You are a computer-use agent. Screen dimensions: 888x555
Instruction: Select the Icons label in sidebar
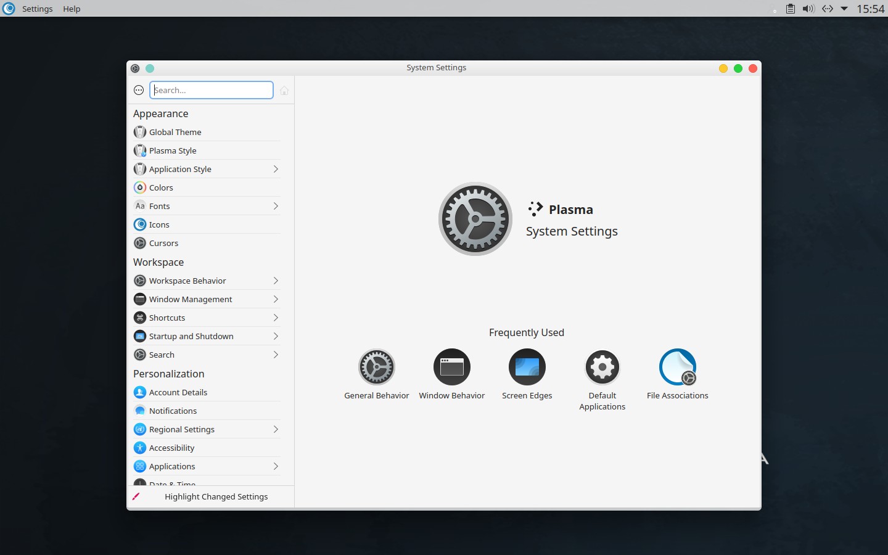[x=159, y=224]
